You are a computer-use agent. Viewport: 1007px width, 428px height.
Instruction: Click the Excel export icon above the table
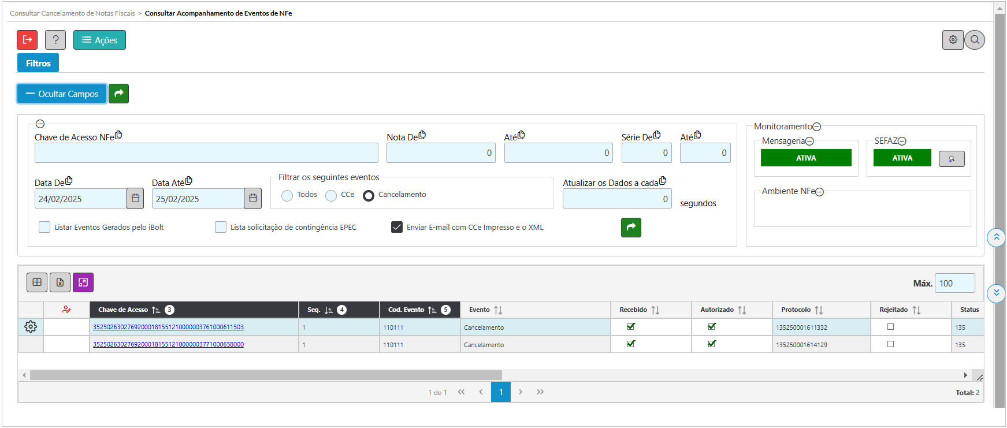60,282
